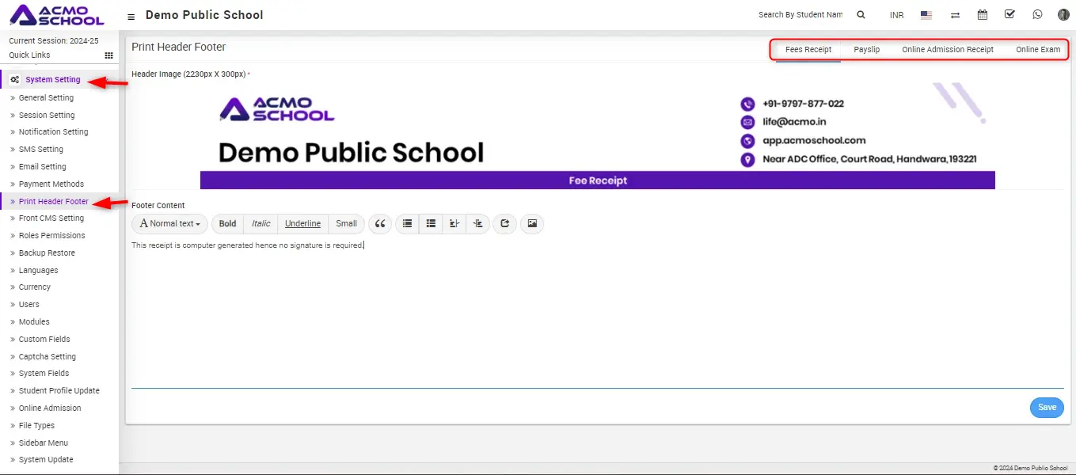Viewport: 1076px width, 475px height.
Task: Open the task checklist icon
Action: point(1009,15)
